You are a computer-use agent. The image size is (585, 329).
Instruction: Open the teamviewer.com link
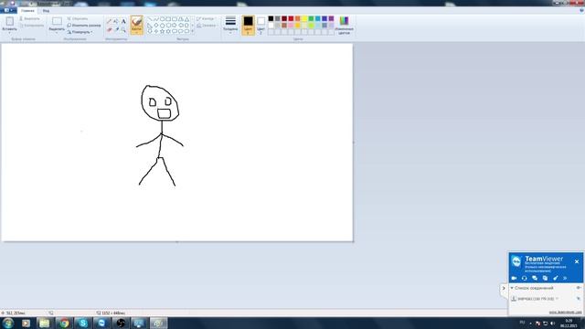(565, 312)
